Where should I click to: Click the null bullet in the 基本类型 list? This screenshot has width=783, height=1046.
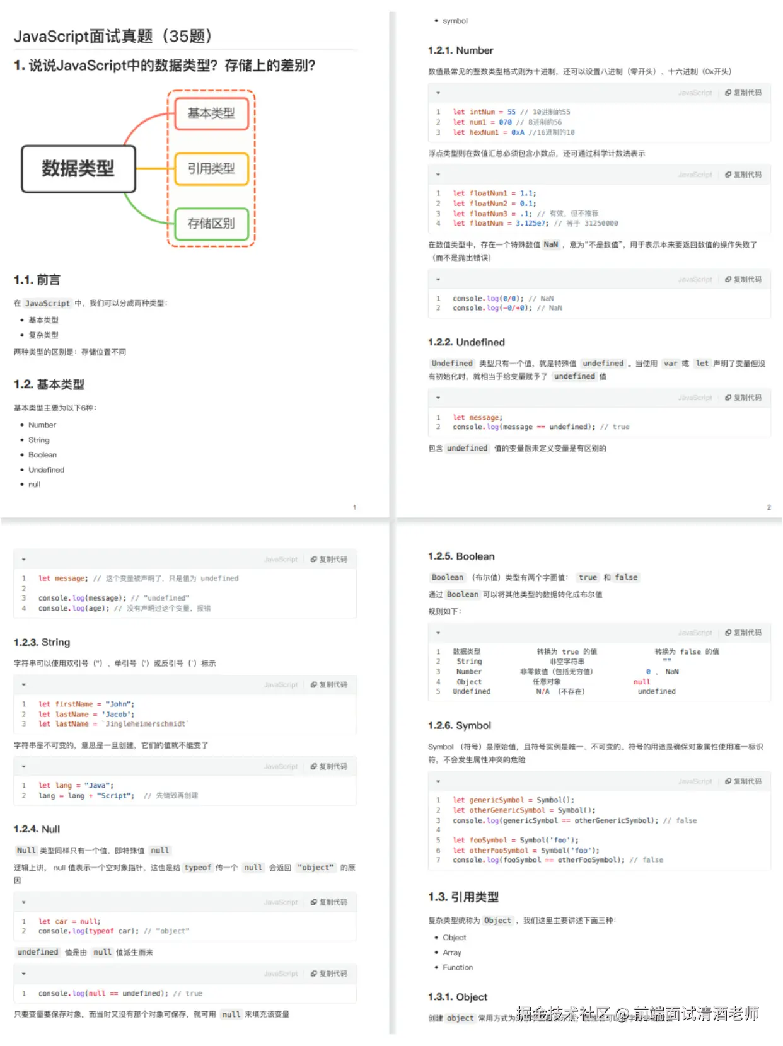(x=35, y=485)
